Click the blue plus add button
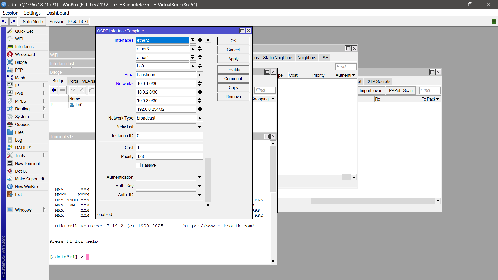Screen dimensions: 498x280 point(54,90)
